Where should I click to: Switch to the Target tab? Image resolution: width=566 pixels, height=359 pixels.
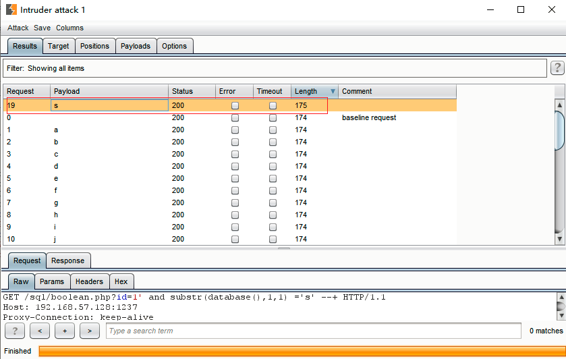click(59, 47)
